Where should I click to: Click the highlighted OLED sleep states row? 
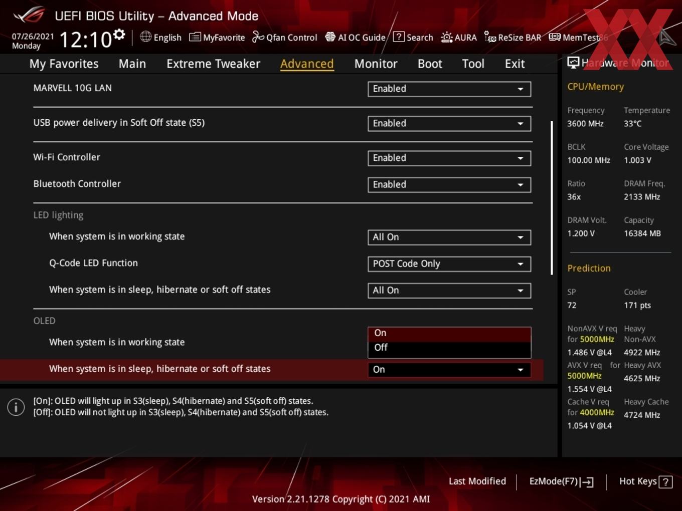coord(271,369)
